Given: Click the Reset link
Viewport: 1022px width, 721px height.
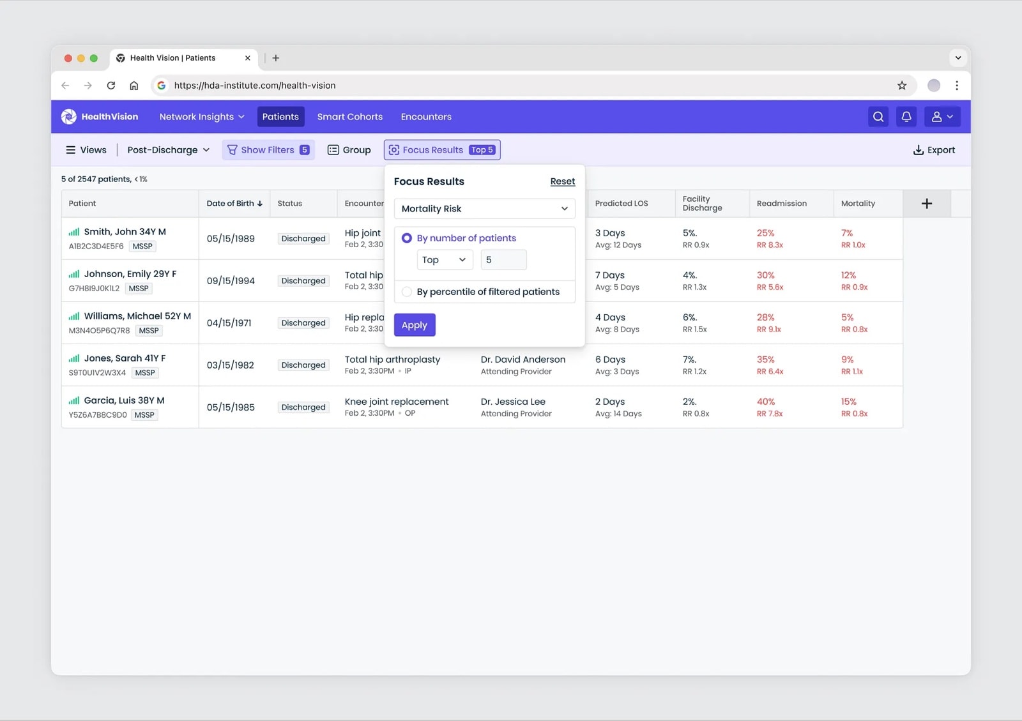Looking at the screenshot, I should click(563, 181).
